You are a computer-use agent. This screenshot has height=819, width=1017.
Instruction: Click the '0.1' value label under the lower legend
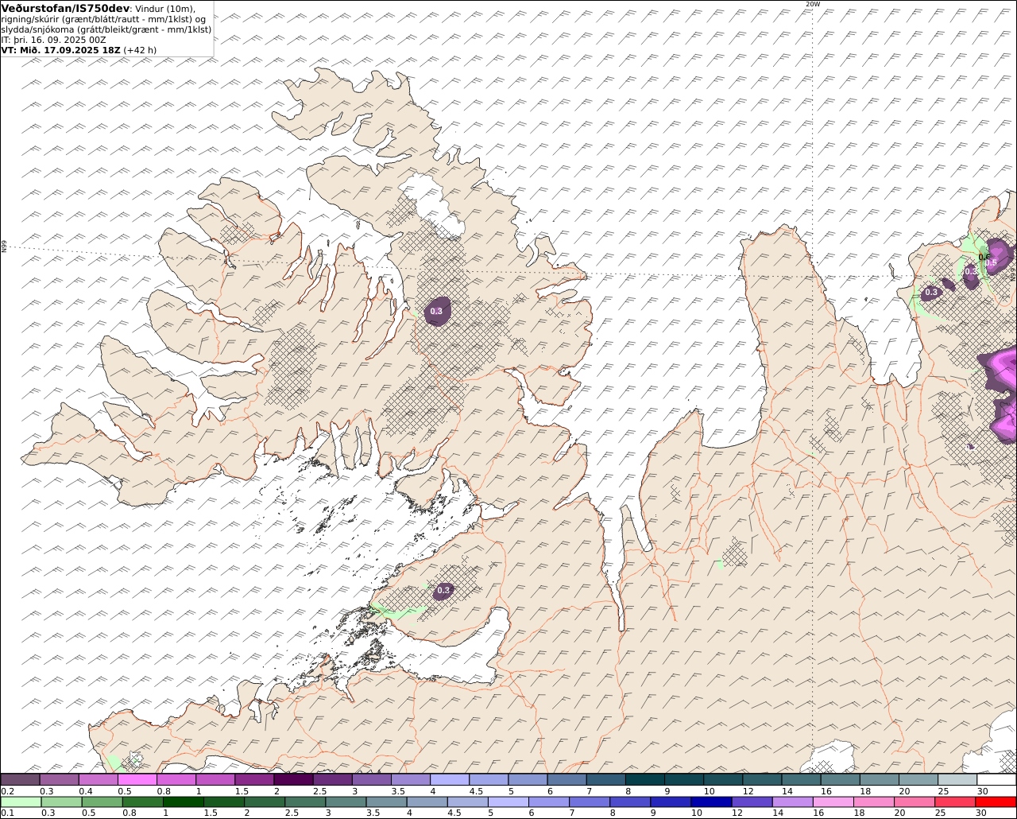(7, 813)
